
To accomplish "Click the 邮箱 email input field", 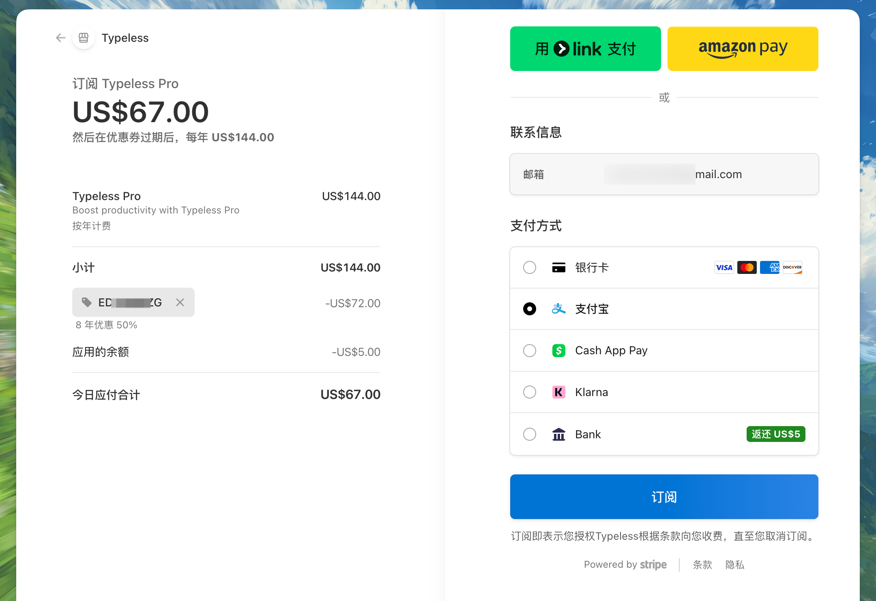I will pos(664,174).
